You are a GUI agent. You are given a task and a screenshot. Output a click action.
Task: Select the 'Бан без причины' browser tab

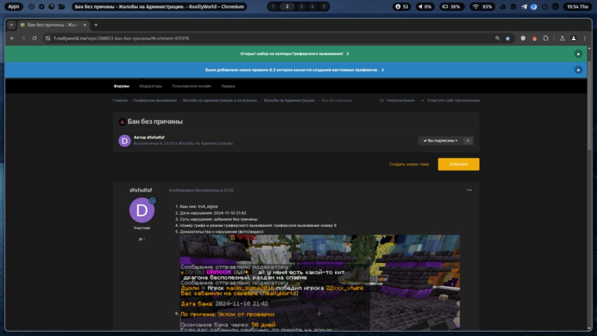pos(53,24)
